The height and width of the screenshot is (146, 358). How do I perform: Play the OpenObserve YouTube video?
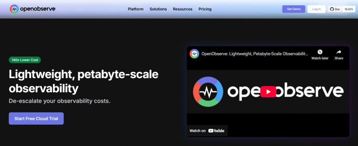tap(268, 91)
